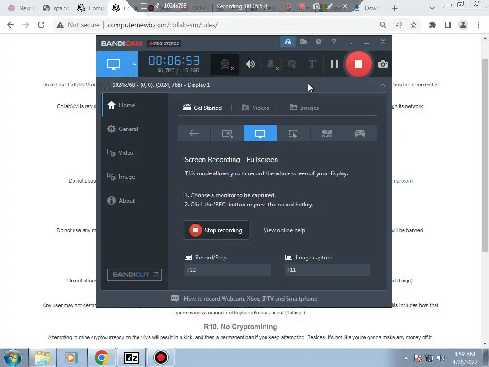The image size is (489, 367).
Task: Open Bandicam help question mark icon
Action: click(334, 42)
